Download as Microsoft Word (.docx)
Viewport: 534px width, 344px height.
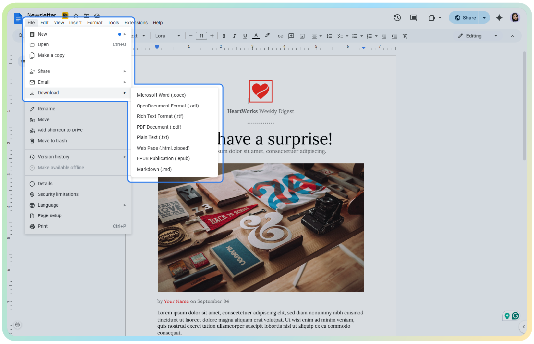[x=174, y=95]
